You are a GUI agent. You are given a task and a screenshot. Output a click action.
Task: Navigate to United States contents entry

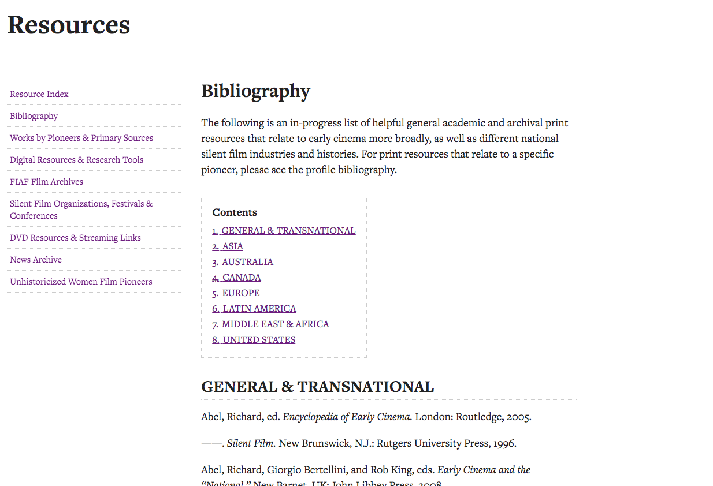pyautogui.click(x=254, y=340)
